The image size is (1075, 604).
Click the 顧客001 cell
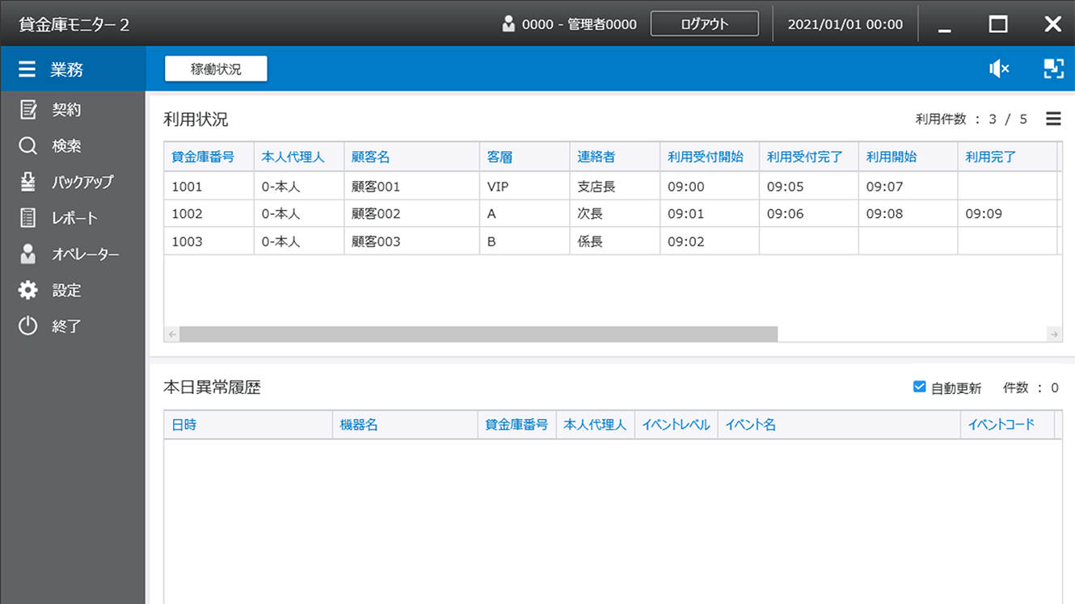(411, 187)
